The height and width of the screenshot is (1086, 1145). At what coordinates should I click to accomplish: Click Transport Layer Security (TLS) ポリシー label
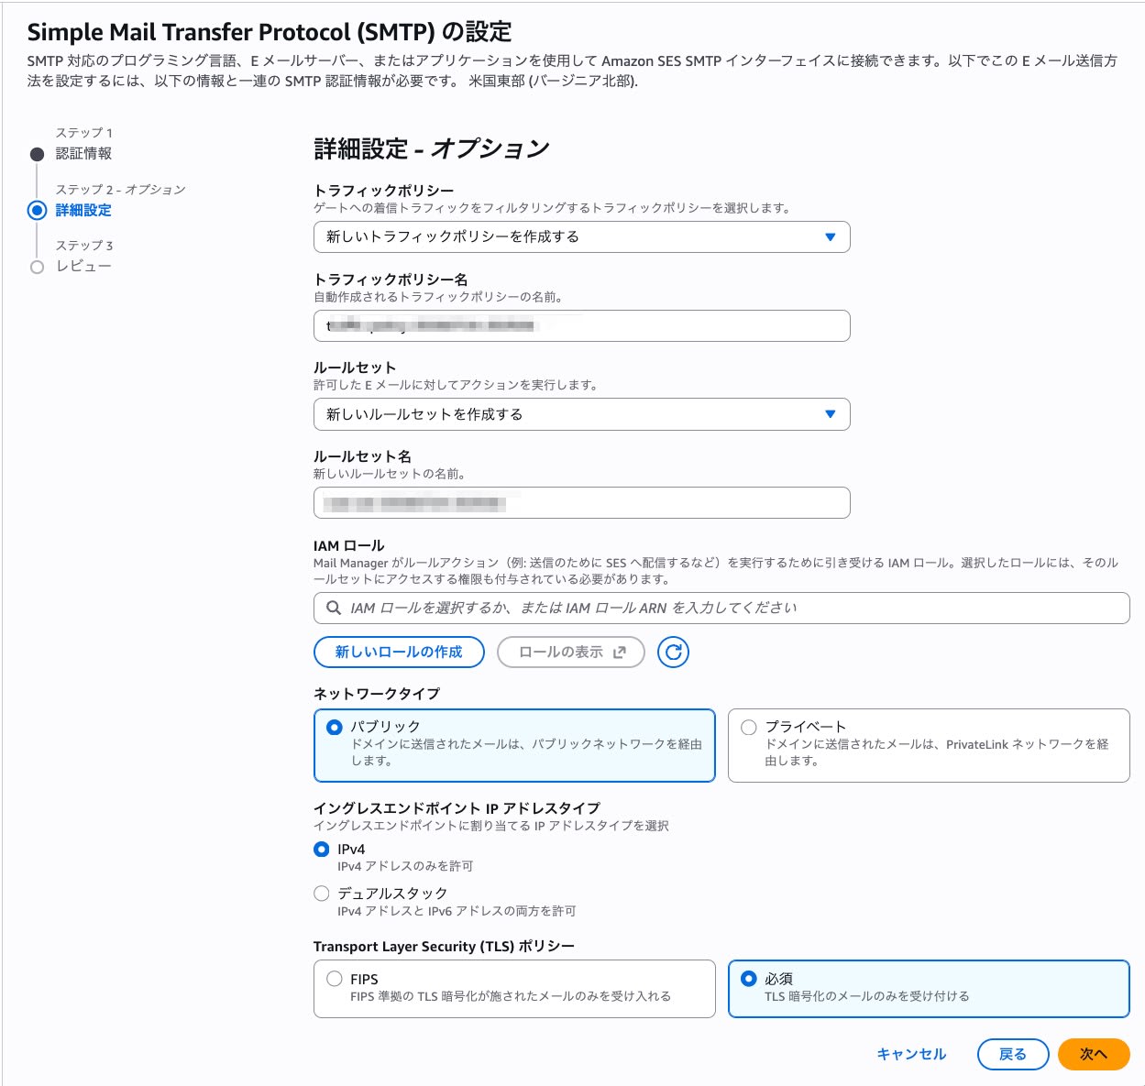pos(444,946)
